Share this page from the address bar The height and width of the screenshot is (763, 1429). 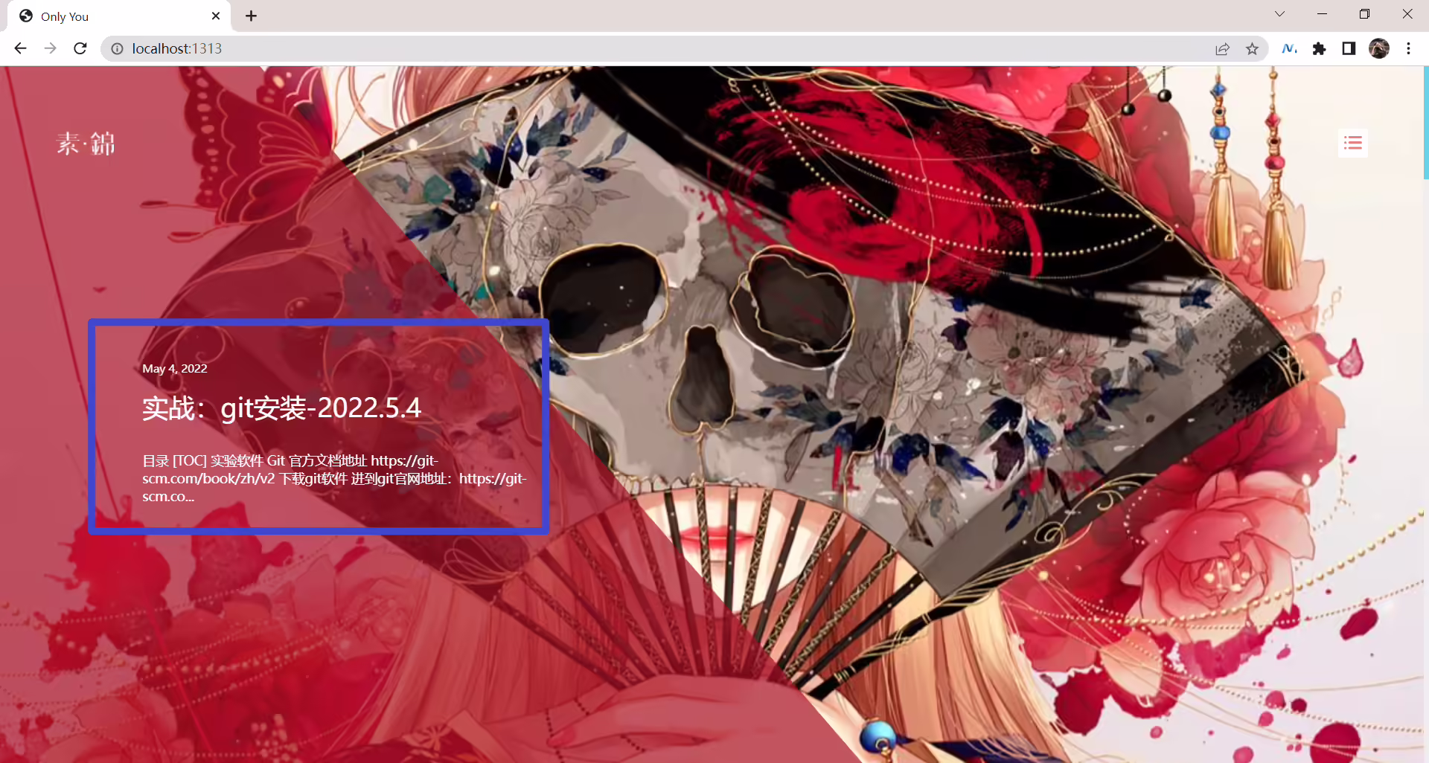(x=1222, y=48)
